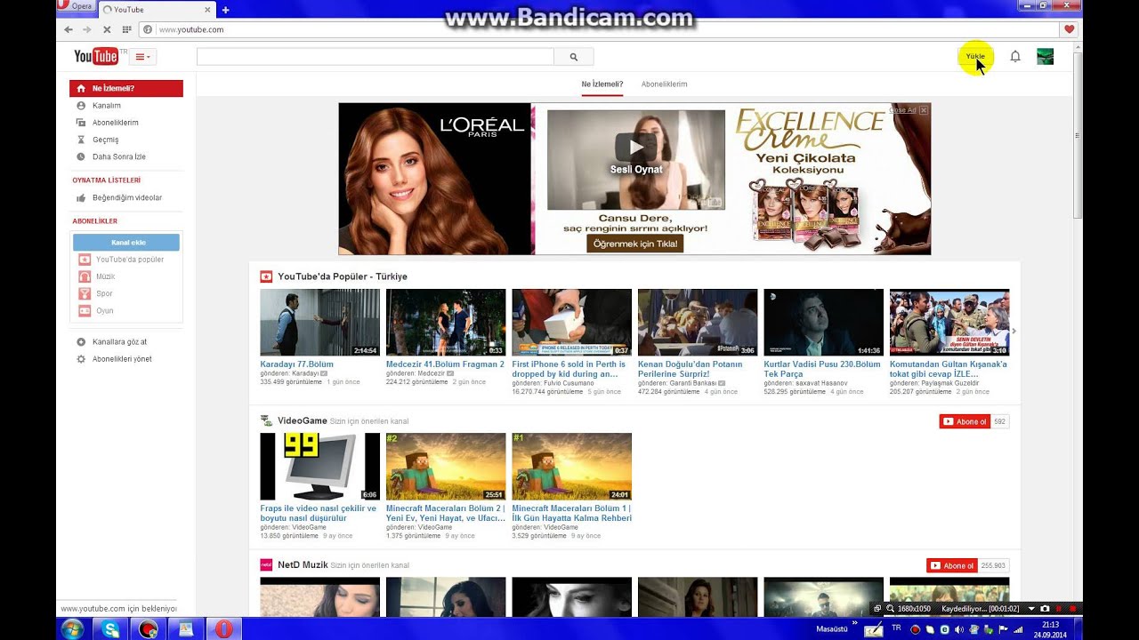Open Skype from the taskbar
The width and height of the screenshot is (1139, 640).
pyautogui.click(x=110, y=628)
